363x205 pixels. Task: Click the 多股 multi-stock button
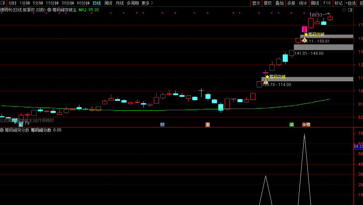(x=291, y=3)
